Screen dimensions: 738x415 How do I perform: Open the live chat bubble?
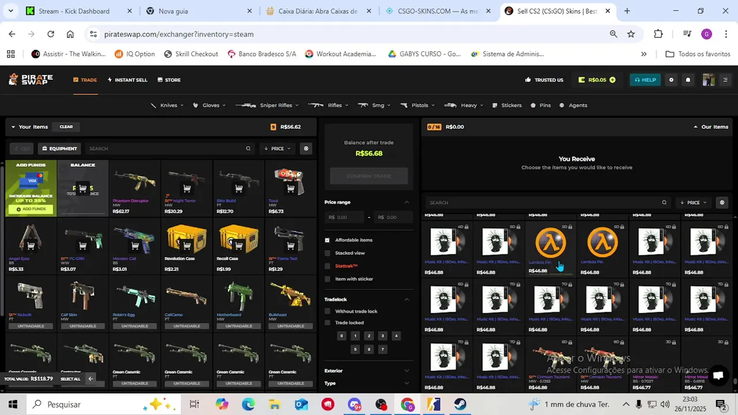pos(718,375)
